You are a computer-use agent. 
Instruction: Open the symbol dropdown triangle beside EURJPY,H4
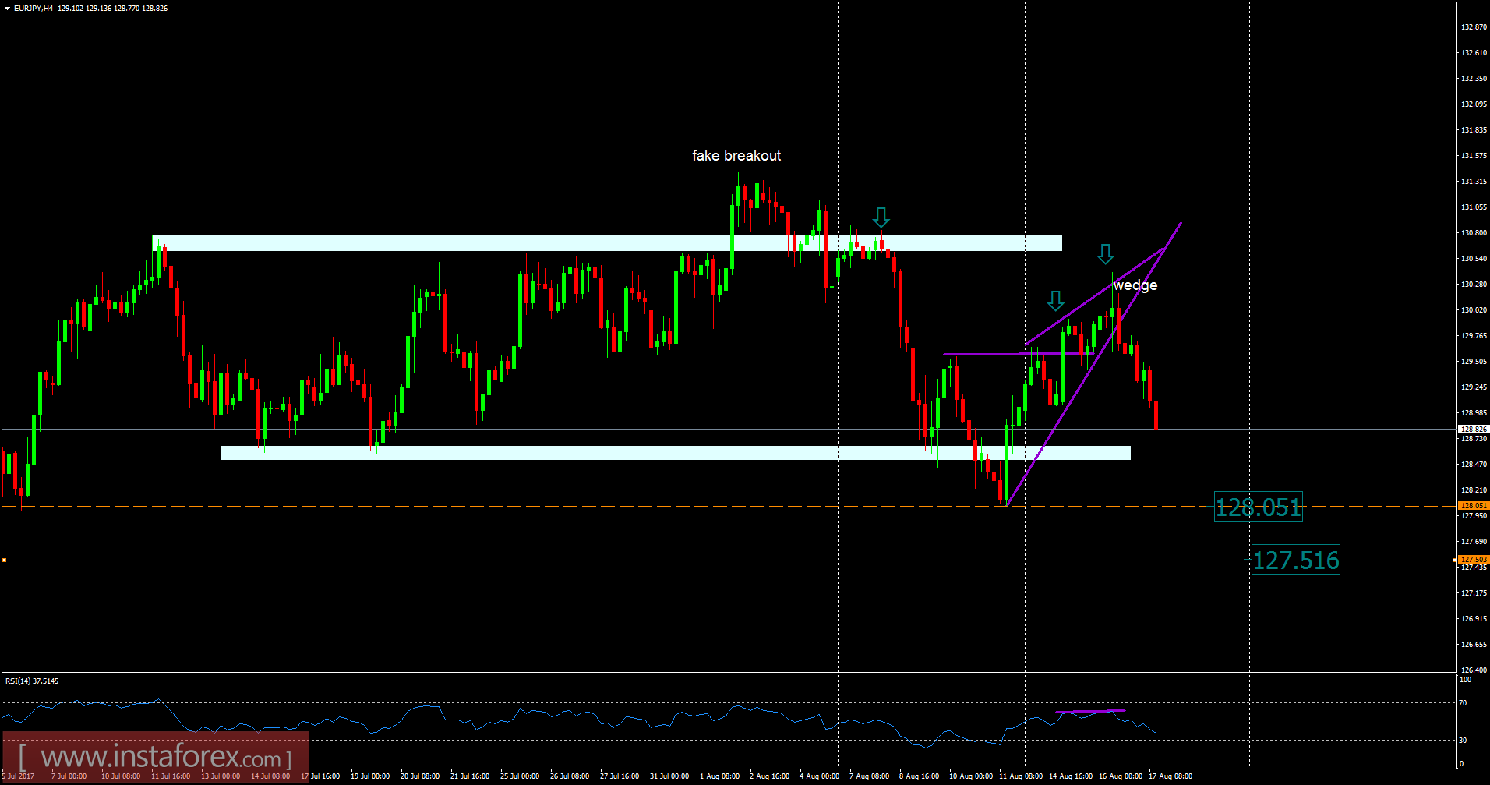click(x=6, y=8)
